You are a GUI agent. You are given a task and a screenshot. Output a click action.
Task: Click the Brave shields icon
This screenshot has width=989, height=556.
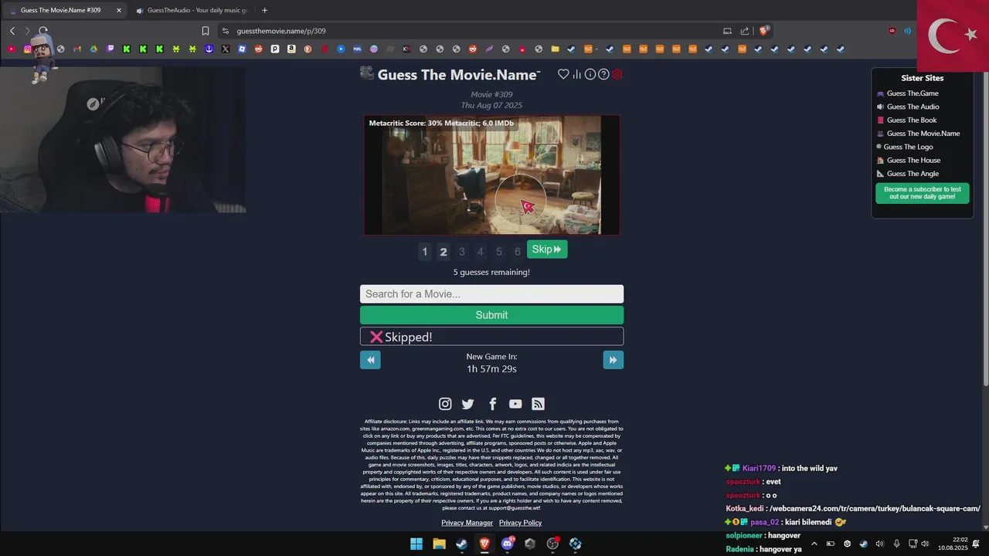coord(763,31)
